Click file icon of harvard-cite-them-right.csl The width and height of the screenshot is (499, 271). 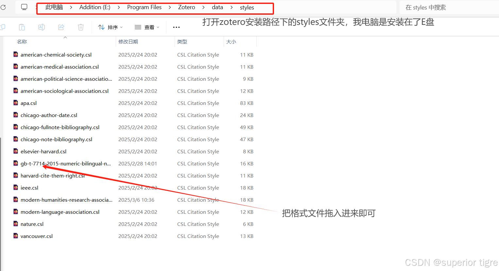16,175
